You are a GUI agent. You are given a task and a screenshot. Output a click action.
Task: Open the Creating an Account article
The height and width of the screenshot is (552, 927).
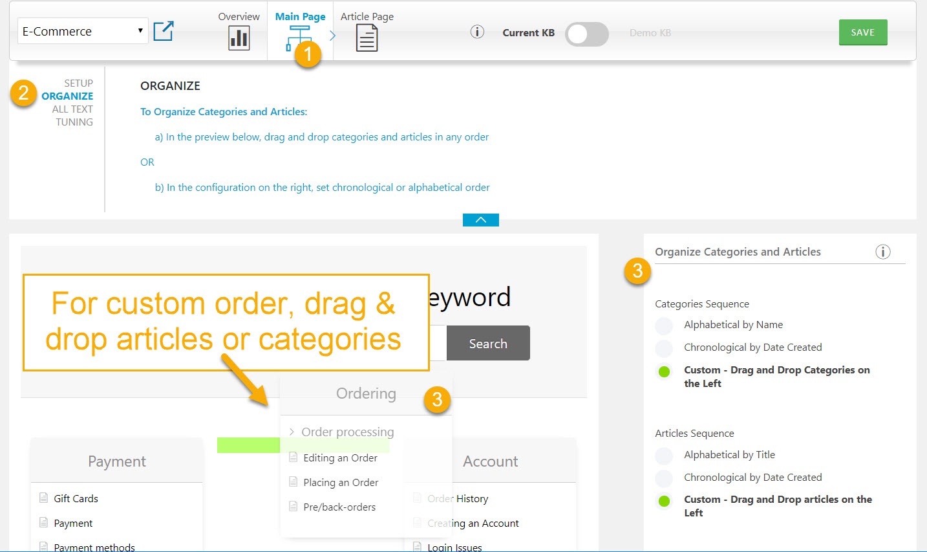(x=473, y=523)
